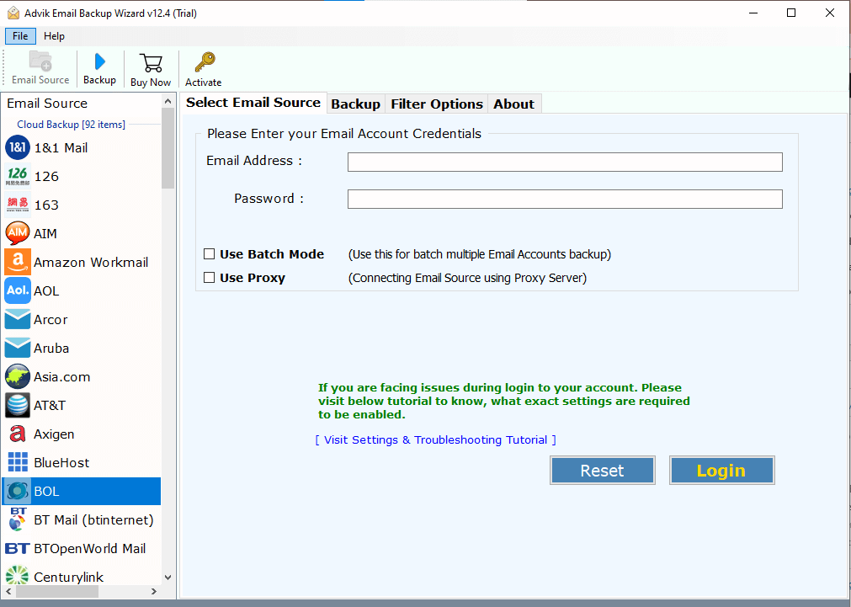Image resolution: width=851 pixels, height=607 pixels.
Task: Click the left arrow of the horizontal scrollbar
Action: pos(8,591)
